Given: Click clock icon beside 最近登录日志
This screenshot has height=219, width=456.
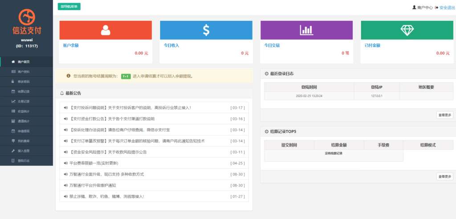Looking at the screenshot, I should pyautogui.click(x=267, y=74).
